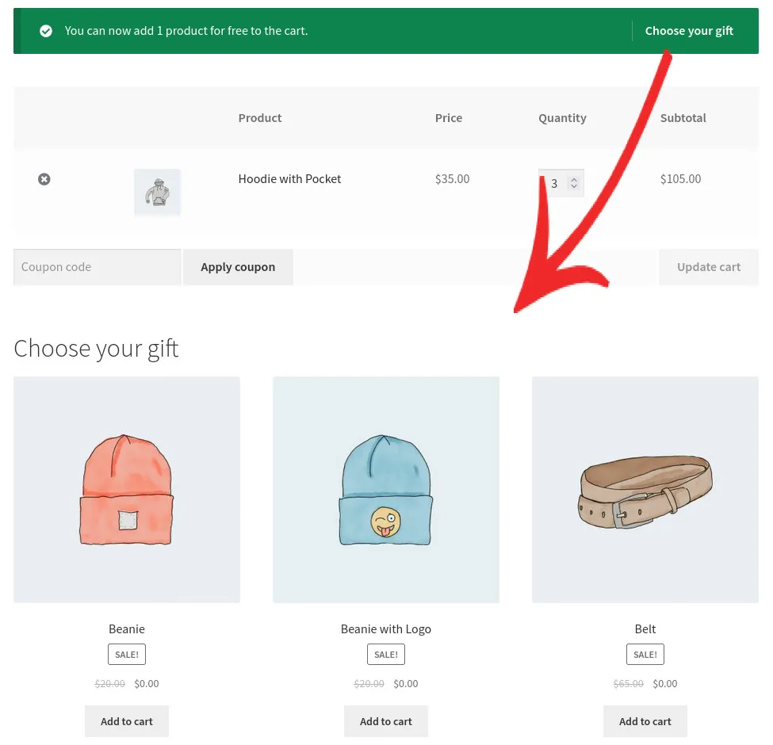
Task: Click the Belt product image
Action: pyautogui.click(x=645, y=489)
